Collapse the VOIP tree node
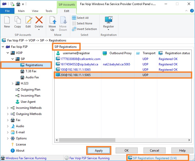 click(x=8, y=53)
